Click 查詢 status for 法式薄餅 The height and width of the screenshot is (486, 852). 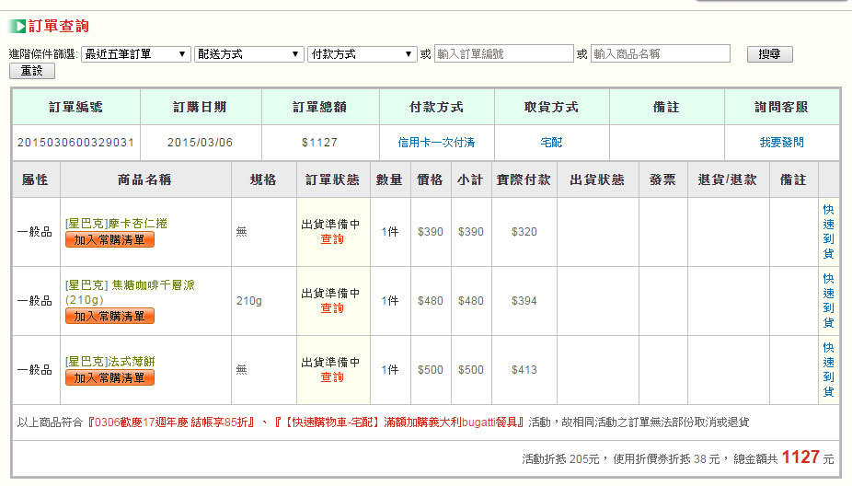331,377
